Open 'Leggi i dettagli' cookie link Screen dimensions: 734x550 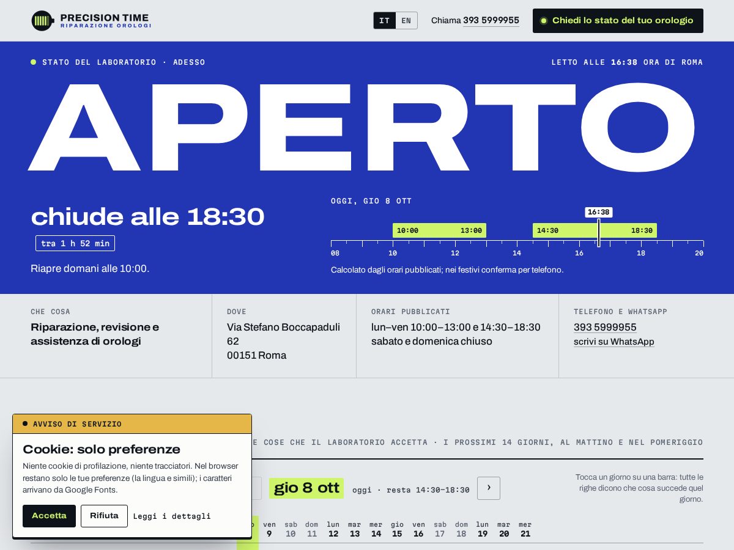(x=172, y=516)
